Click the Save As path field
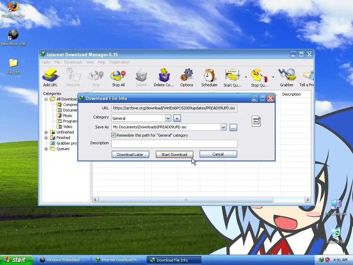 pos(166,127)
